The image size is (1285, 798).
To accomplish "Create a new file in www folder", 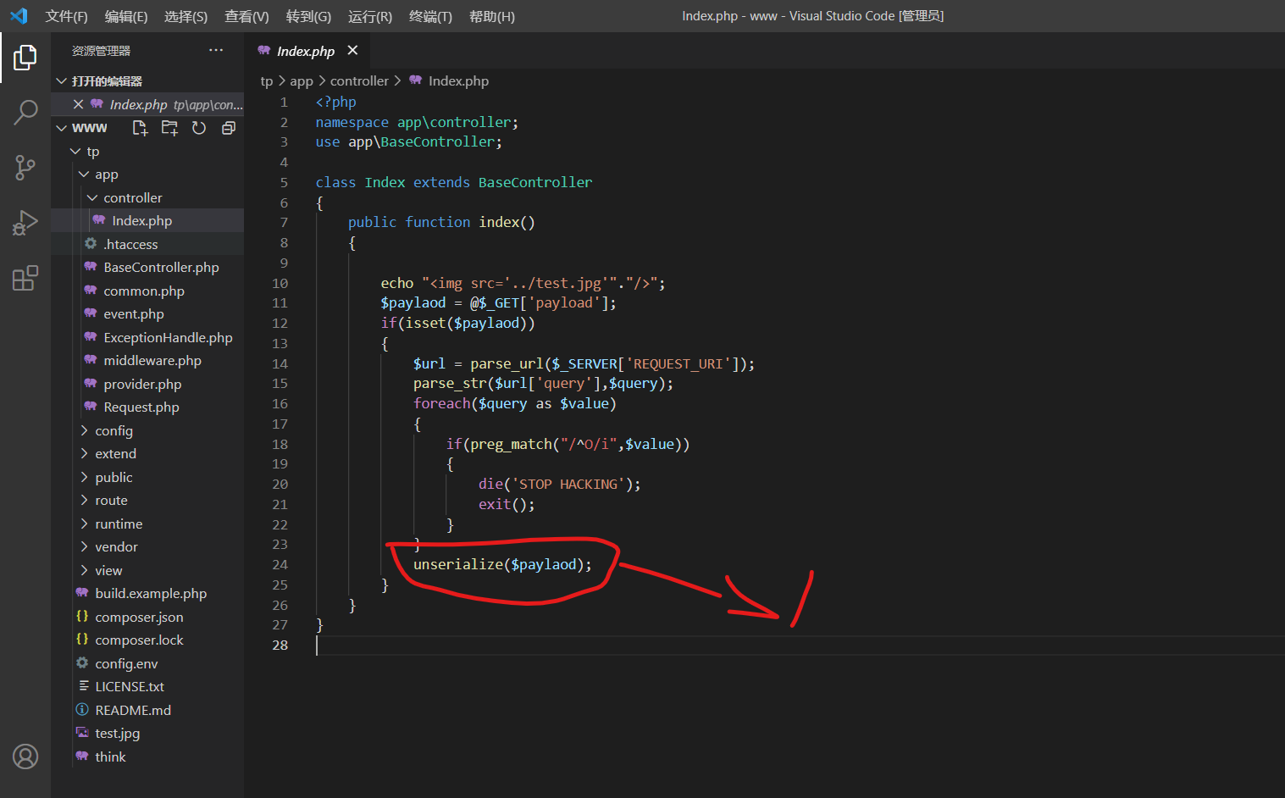I will pyautogui.click(x=140, y=128).
